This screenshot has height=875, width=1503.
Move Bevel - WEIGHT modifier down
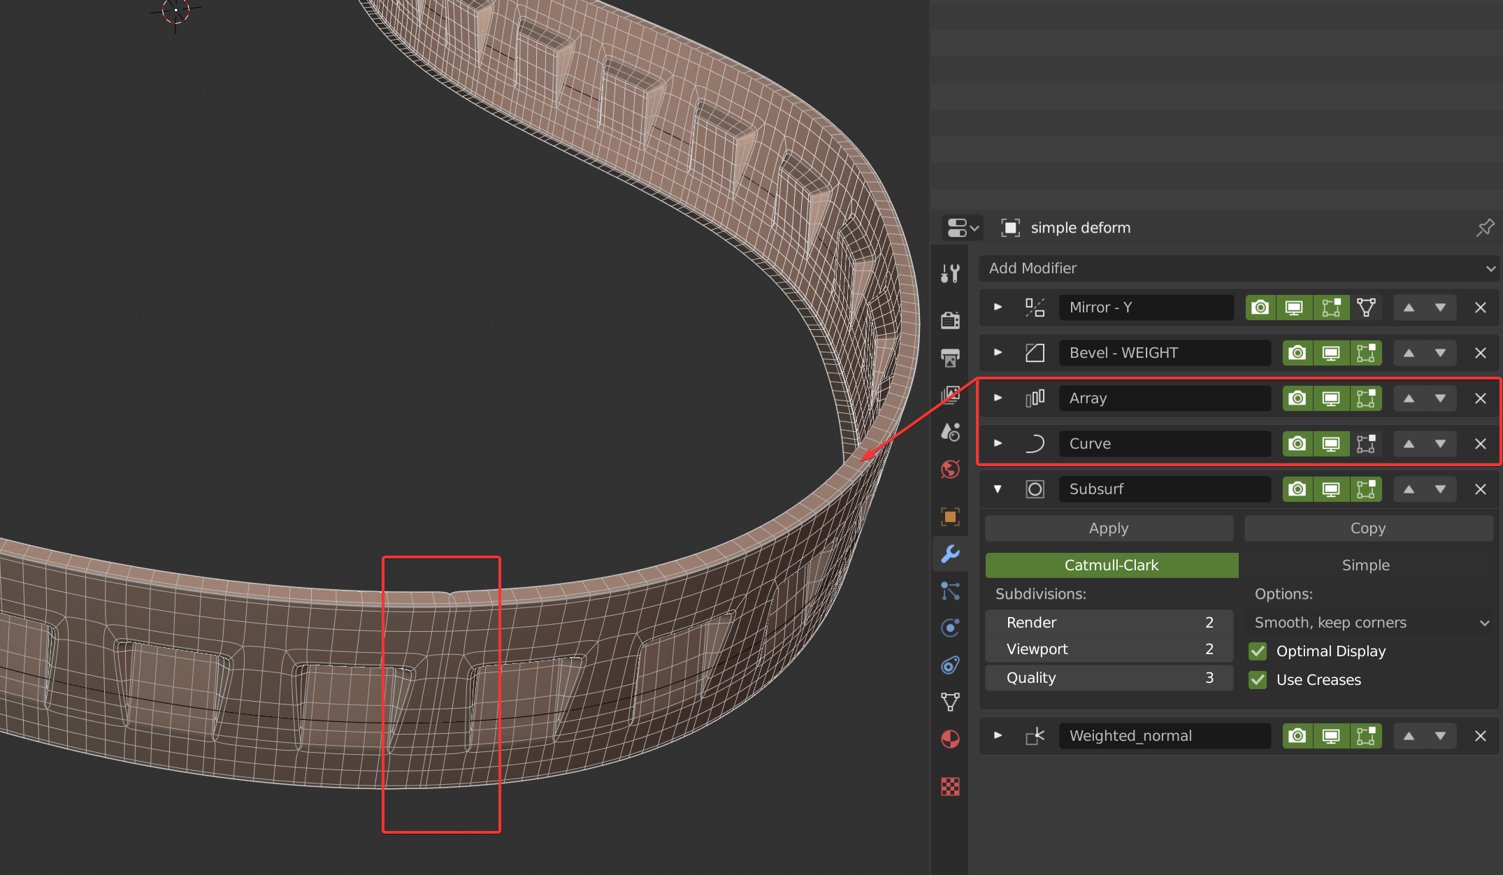tap(1440, 353)
